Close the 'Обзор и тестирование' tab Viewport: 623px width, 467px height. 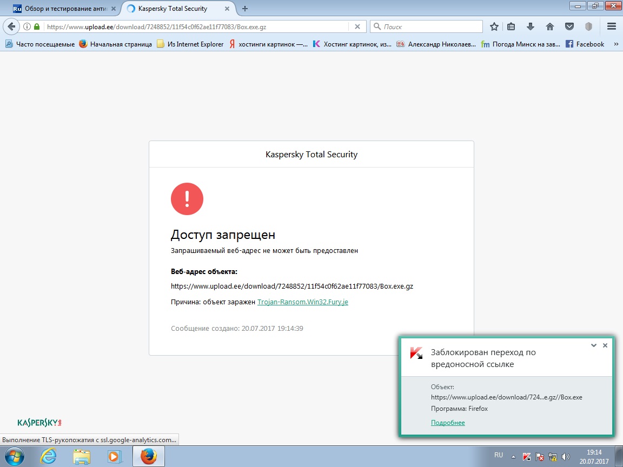(113, 9)
